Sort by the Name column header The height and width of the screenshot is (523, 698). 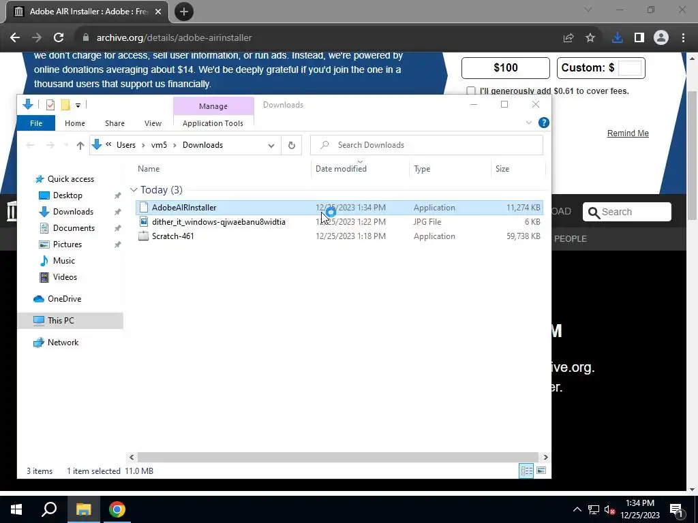click(149, 169)
